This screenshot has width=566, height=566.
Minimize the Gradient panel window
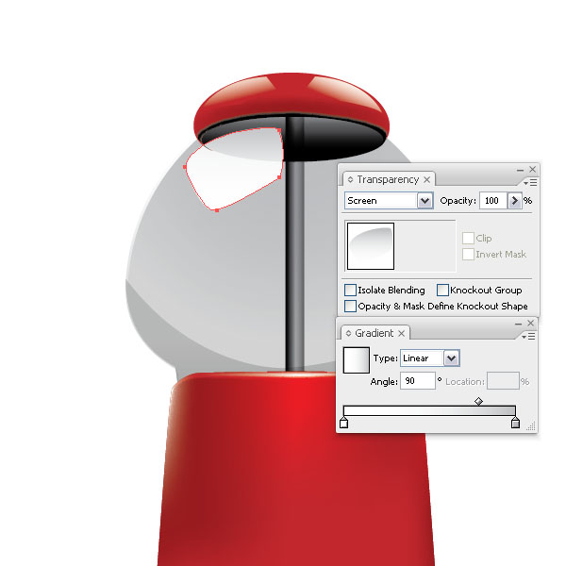(518, 324)
